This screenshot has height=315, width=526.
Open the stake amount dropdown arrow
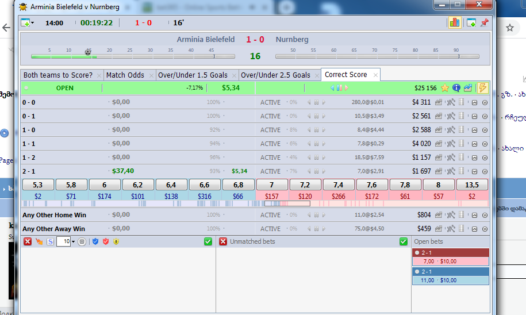(x=74, y=241)
